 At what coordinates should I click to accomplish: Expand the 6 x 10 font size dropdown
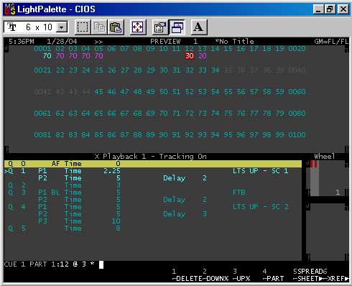(x=62, y=27)
